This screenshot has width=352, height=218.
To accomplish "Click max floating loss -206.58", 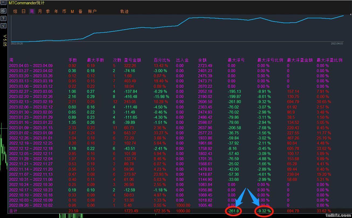I will coord(234,128).
